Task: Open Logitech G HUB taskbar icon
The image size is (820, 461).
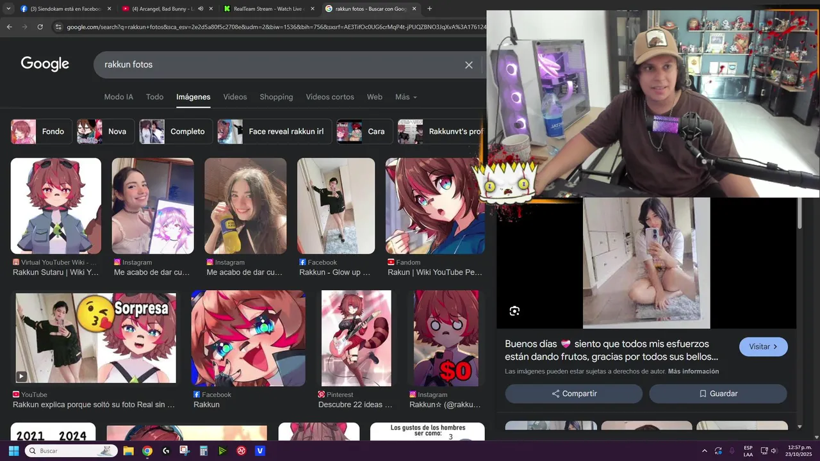Action: (166, 451)
